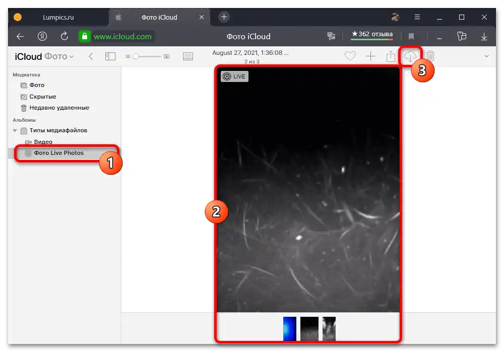
Task: Click the www.icloud.com address field
Action: 122,37
